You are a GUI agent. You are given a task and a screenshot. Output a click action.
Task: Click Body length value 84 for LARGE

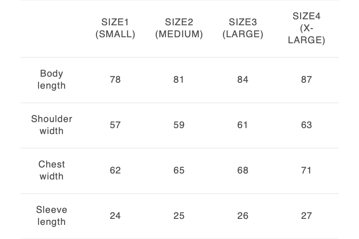(242, 80)
